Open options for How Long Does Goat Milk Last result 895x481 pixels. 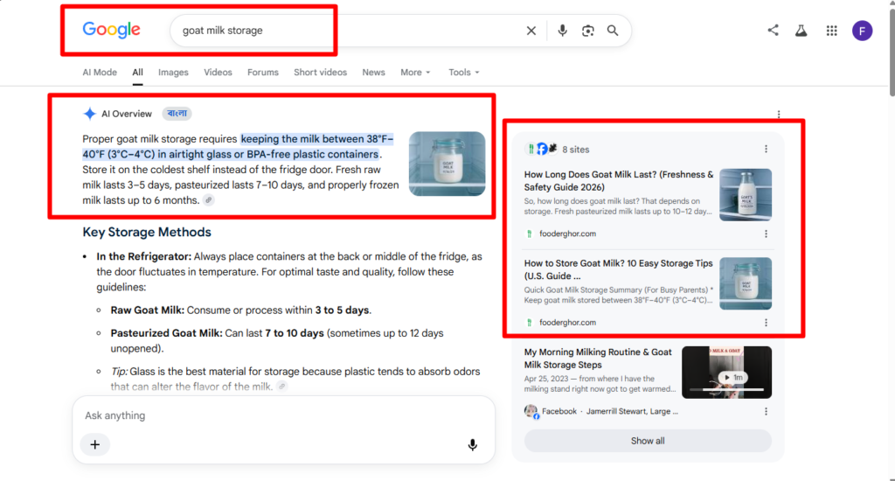pyautogui.click(x=766, y=234)
